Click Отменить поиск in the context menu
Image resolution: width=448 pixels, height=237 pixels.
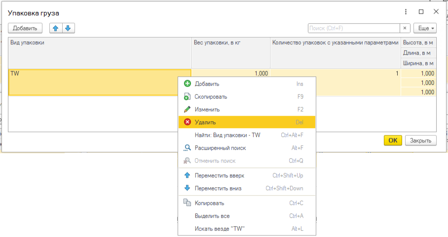[x=247, y=161]
